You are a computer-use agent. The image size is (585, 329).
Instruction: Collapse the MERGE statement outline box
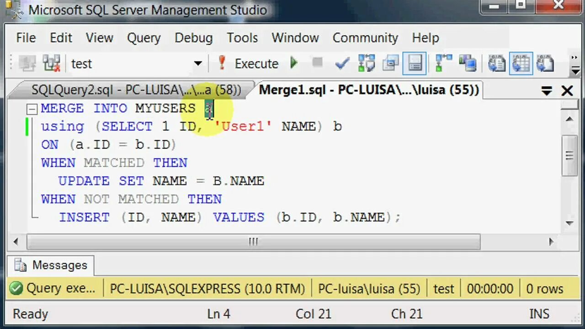tap(32, 109)
